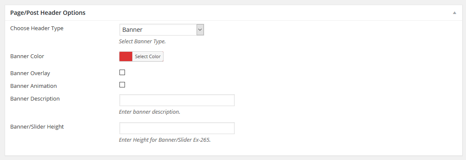This screenshot has height=160, width=466.
Task: Focus the Banner Description text field
Action: 177,100
